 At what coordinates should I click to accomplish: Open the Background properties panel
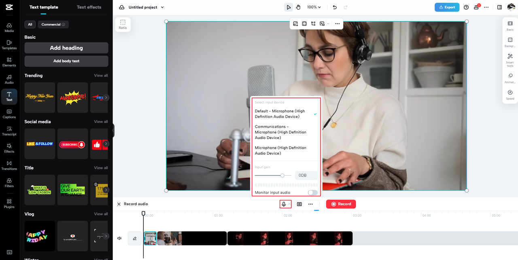tap(510, 42)
